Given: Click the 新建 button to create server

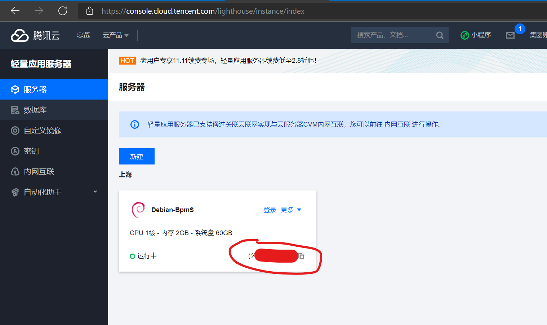Looking at the screenshot, I should (137, 156).
